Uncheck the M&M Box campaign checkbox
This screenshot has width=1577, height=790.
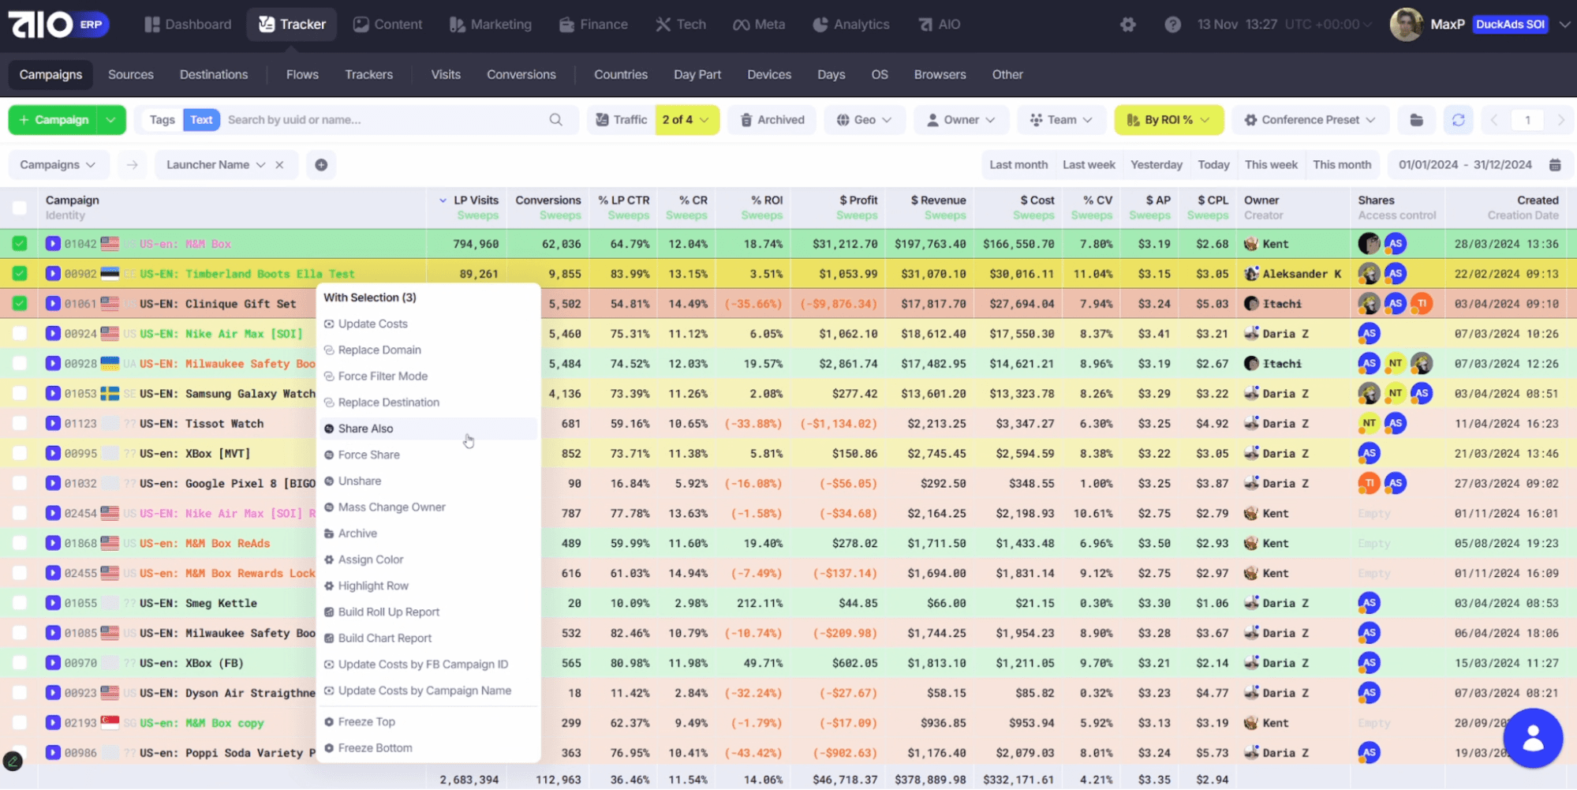(20, 244)
